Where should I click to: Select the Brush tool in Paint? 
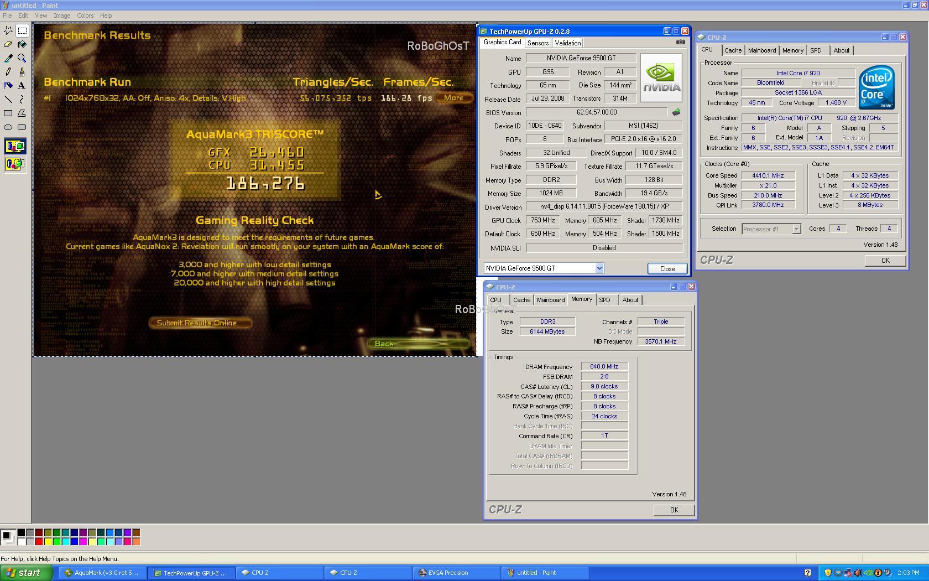pos(22,72)
